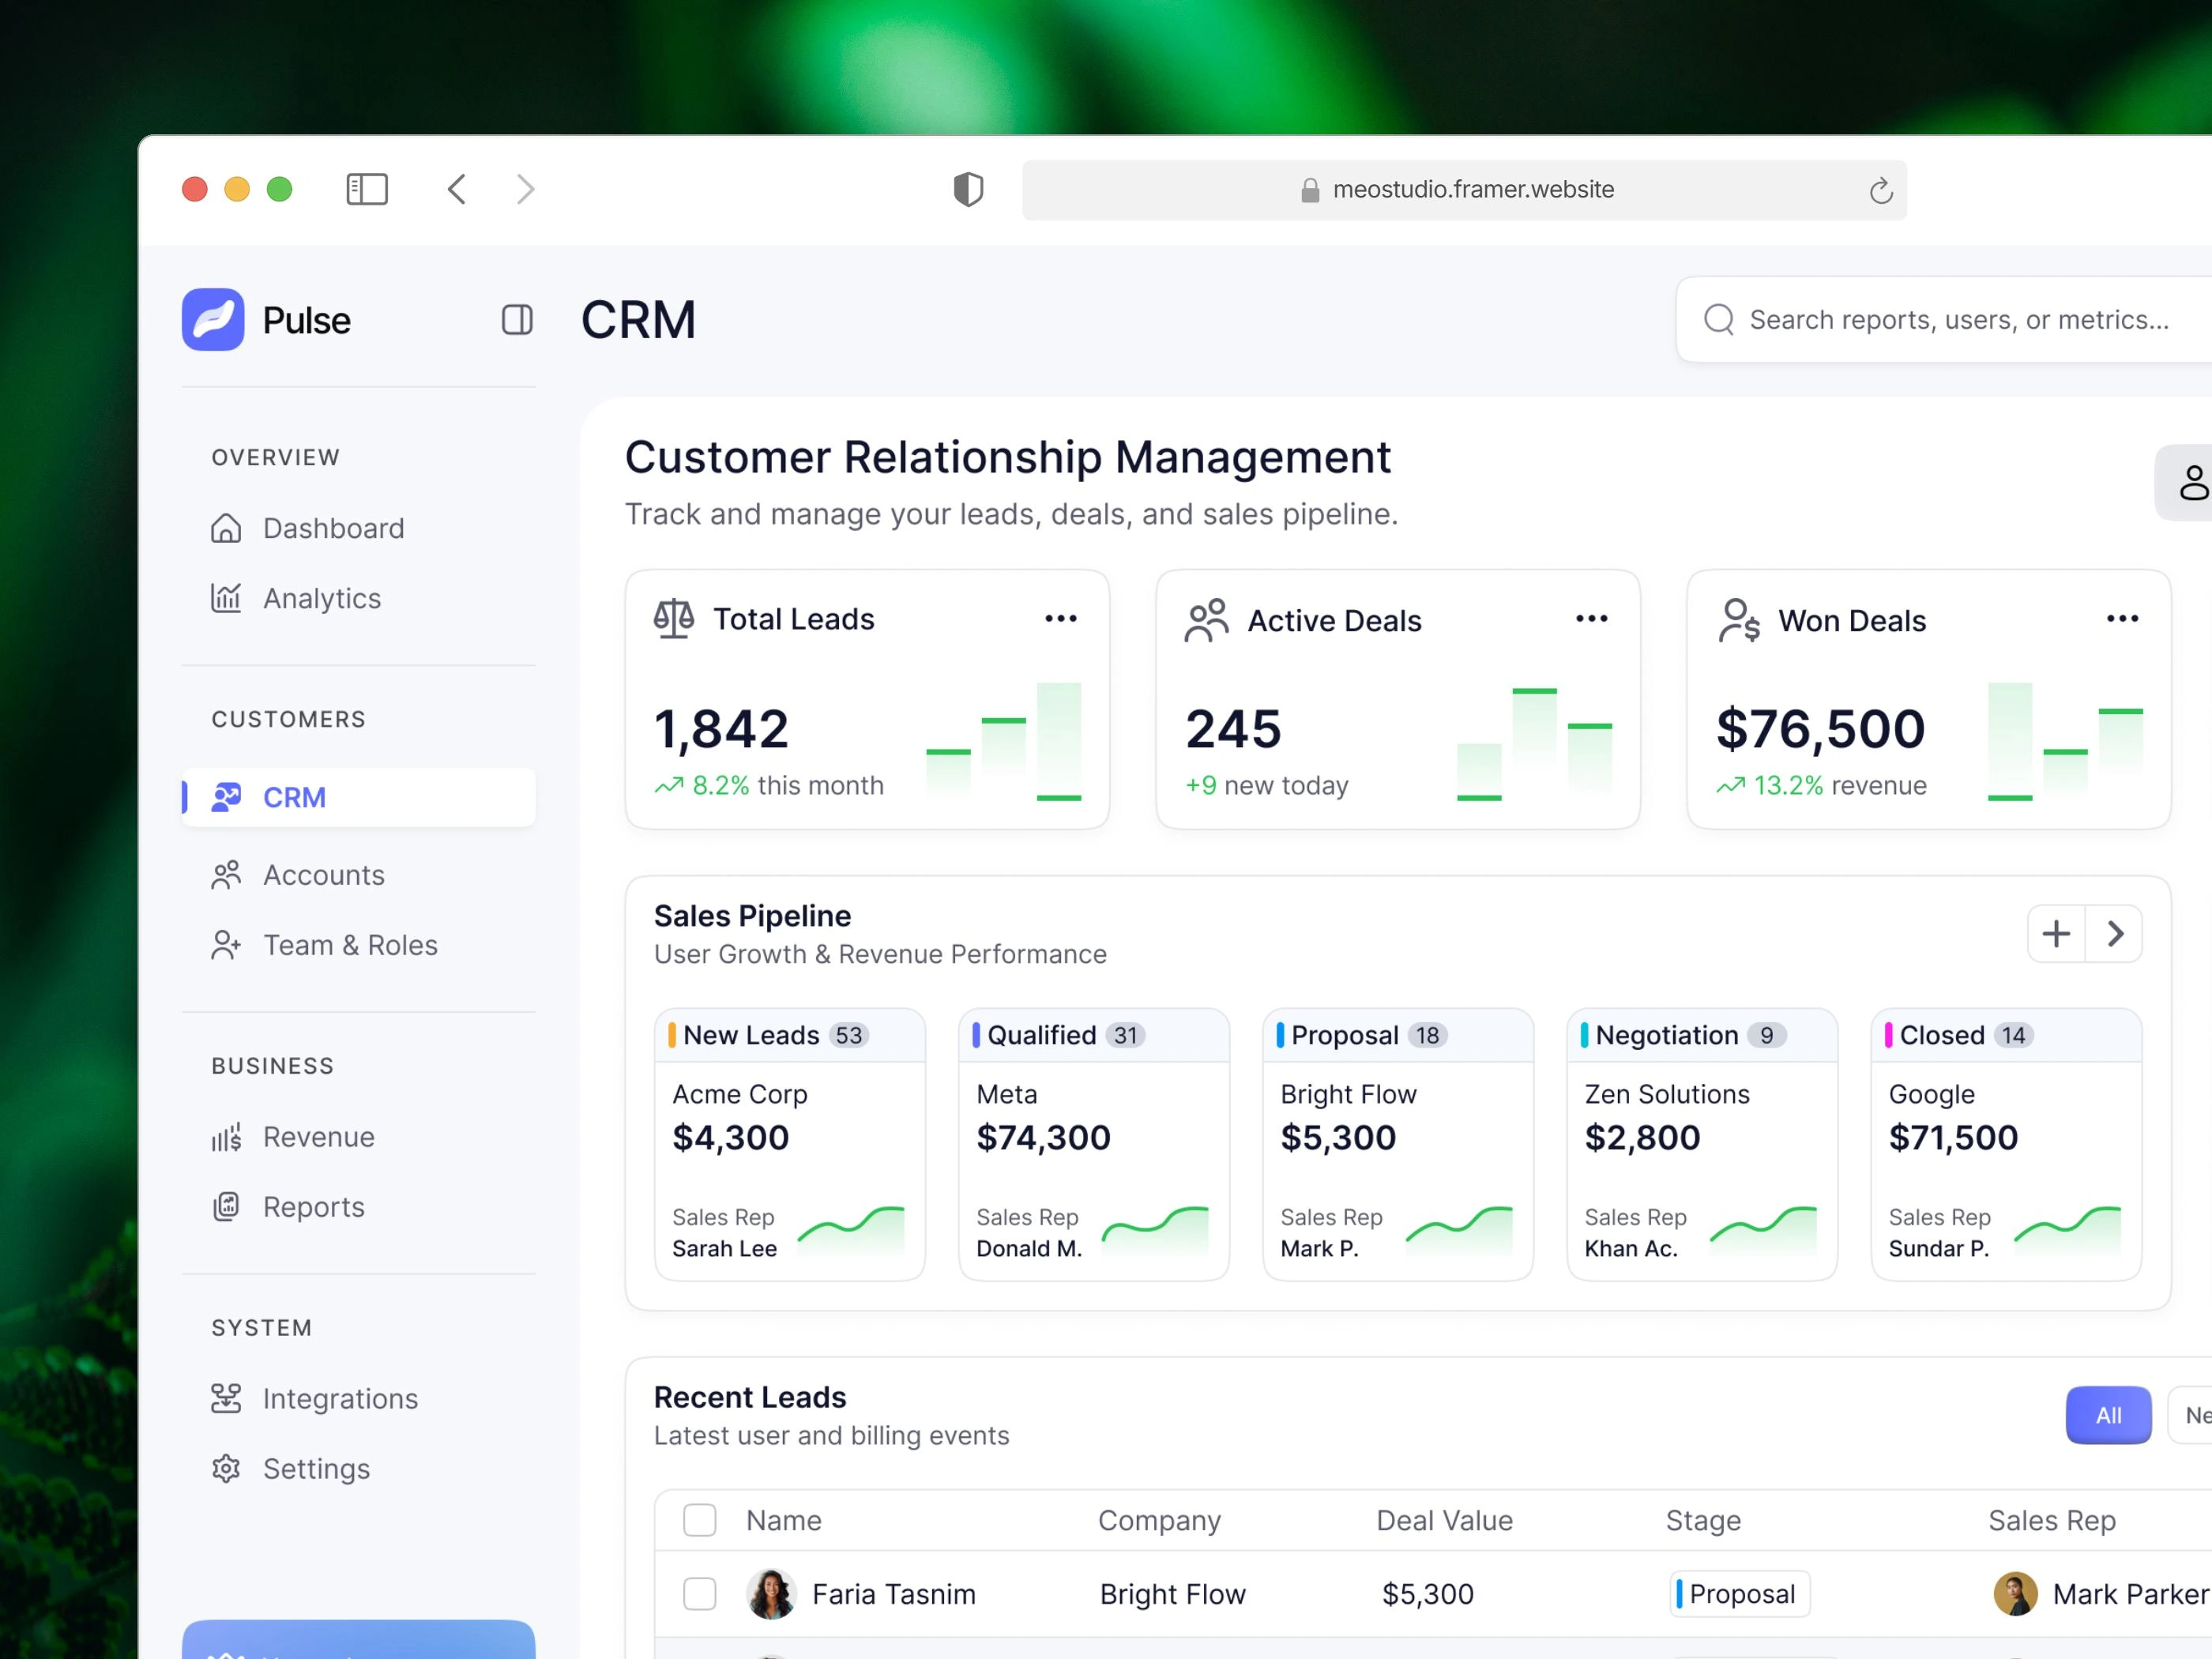Click the Pulse logo icon
Screen dimensions: 2212x1659
[x=213, y=319]
